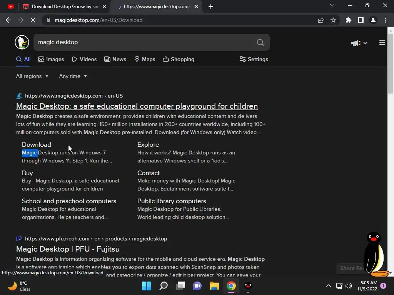Open the Magic Desktop safe educational playground result
Image resolution: width=394 pixels, height=295 pixels.
click(137, 106)
